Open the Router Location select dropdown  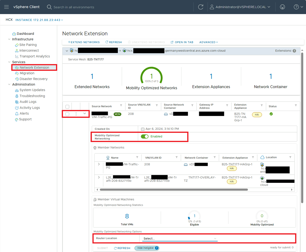click(x=180, y=238)
